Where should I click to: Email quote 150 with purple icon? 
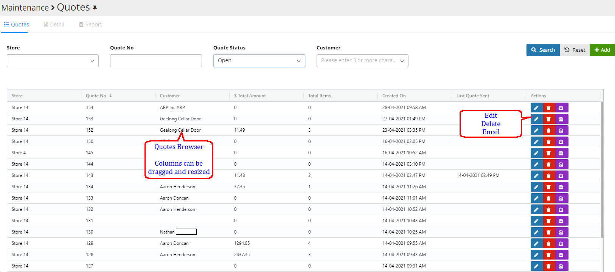561,142
